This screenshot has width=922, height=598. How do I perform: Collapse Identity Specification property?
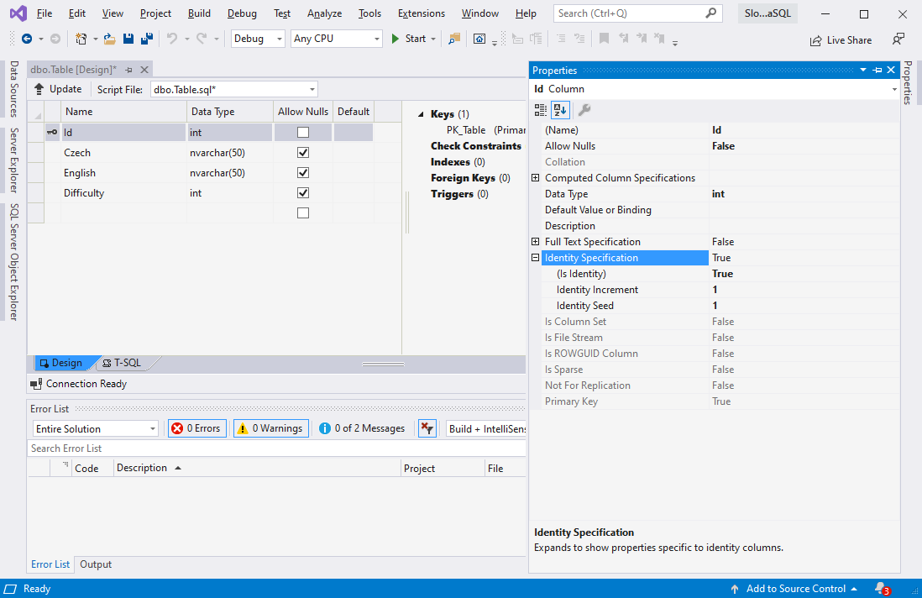click(x=535, y=258)
